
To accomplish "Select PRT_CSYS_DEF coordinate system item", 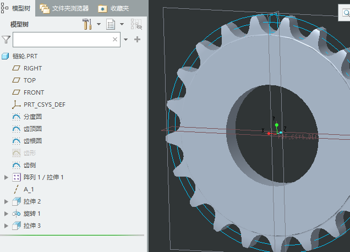I will [44, 105].
